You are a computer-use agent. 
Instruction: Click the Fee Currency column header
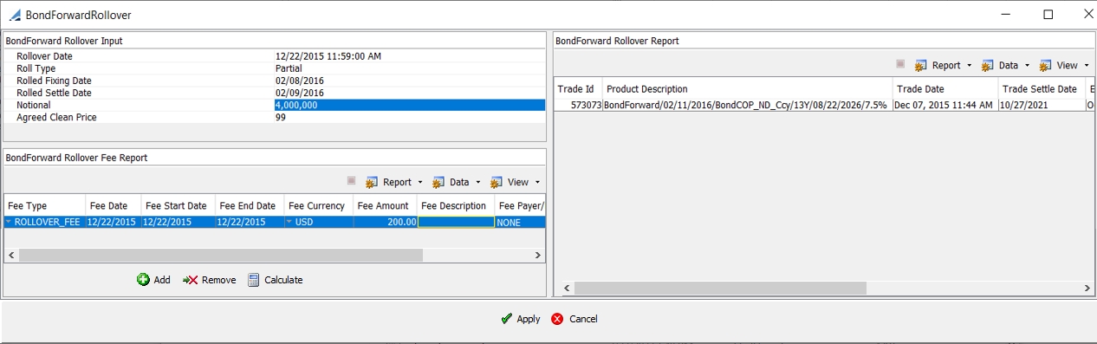tap(319, 206)
